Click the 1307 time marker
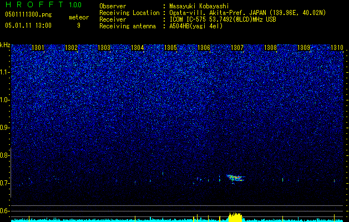This screenshot has height=222, width=349. point(237,48)
